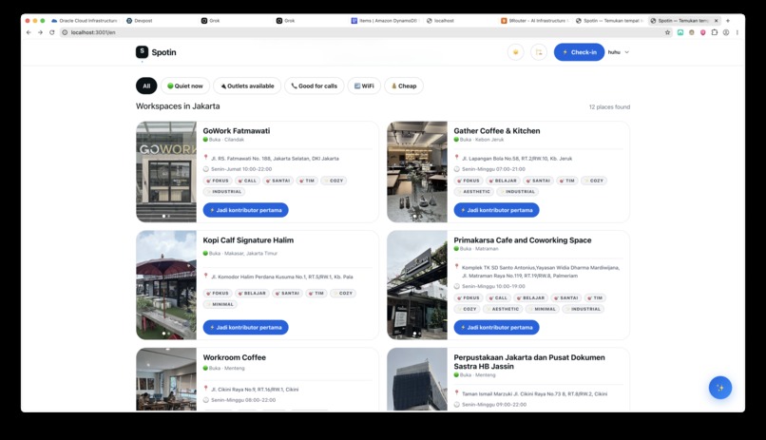The height and width of the screenshot is (440, 766).
Task: Open Gather Coffee & Kitchen title link
Action: [497, 131]
